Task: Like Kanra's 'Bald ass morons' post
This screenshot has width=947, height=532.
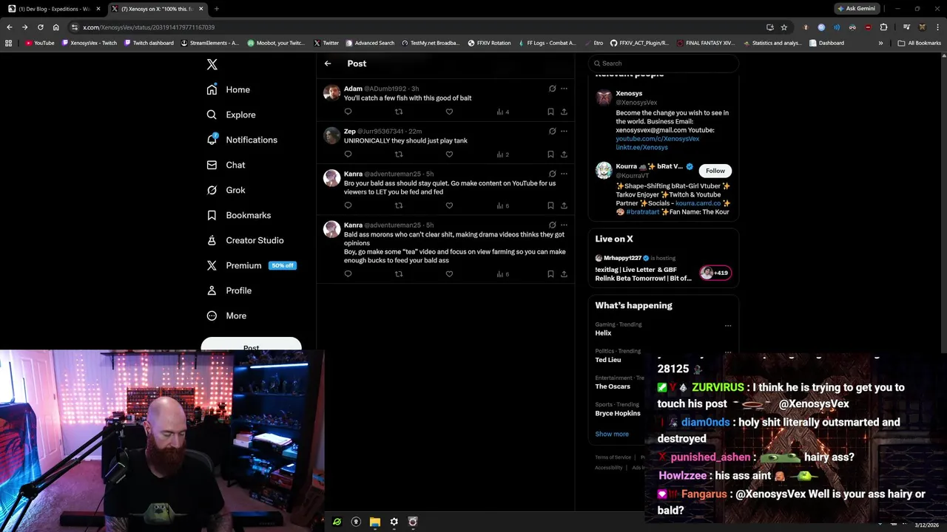Action: click(x=449, y=274)
